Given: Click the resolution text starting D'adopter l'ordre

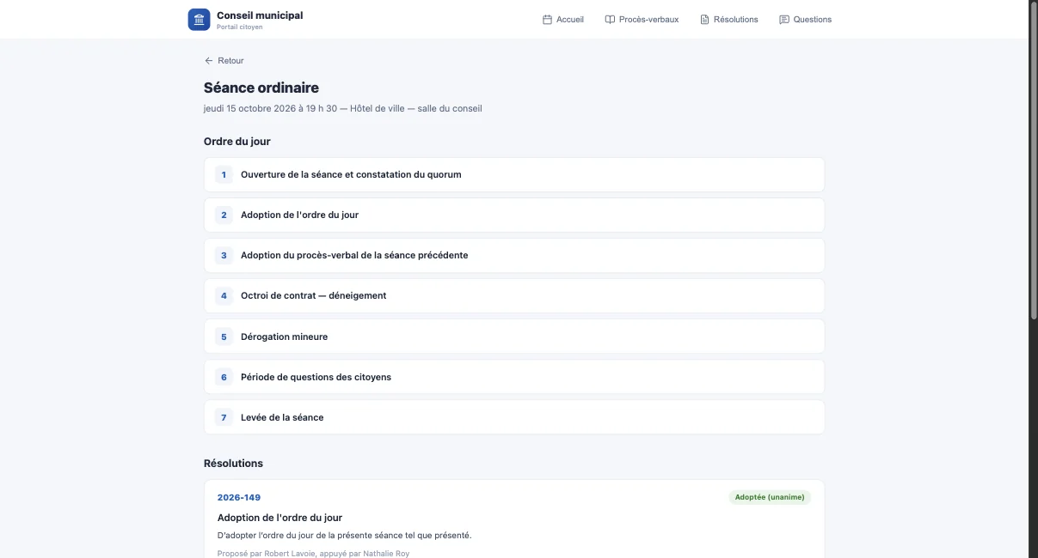Looking at the screenshot, I should pos(345,536).
